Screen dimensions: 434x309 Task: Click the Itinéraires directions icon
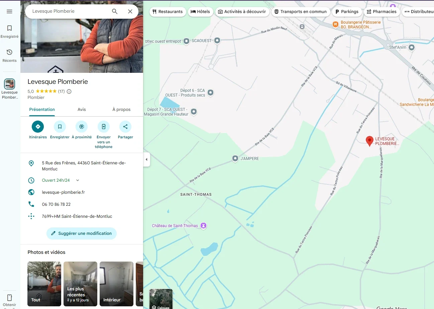pyautogui.click(x=38, y=127)
